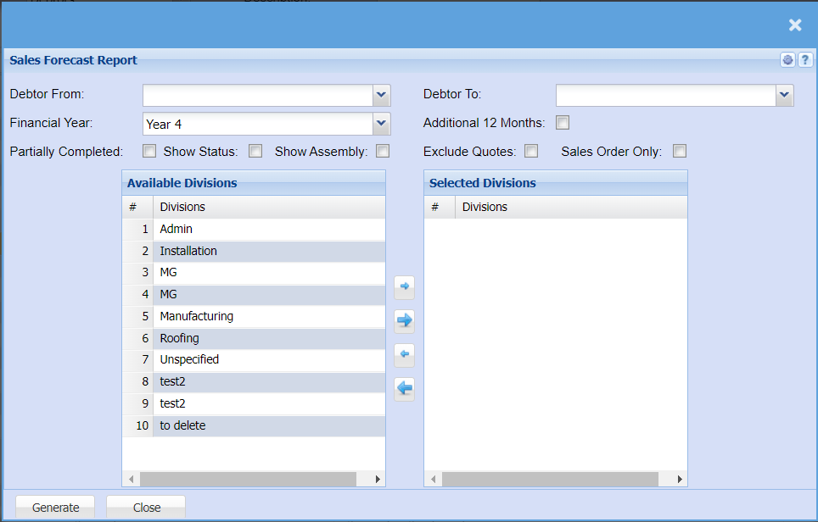This screenshot has width=818, height=522.
Task: Select the Installation division row
Action: [x=255, y=251]
